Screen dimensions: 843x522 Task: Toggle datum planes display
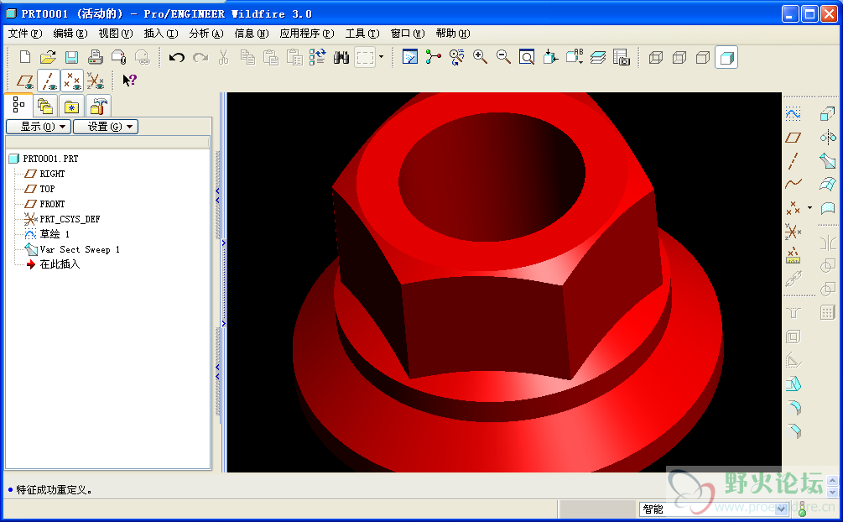25,81
